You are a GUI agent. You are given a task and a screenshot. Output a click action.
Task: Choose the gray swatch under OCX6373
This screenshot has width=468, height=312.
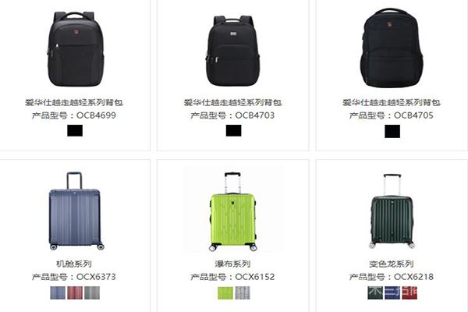coord(92,293)
